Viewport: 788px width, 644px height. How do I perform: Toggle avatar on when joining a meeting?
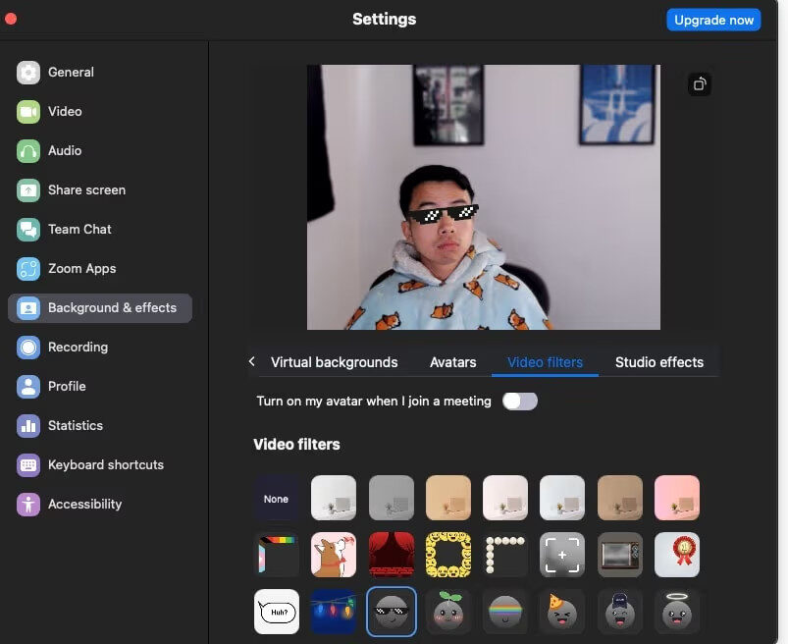pos(519,401)
